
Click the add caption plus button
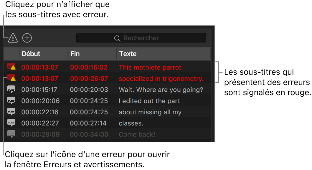27,38
